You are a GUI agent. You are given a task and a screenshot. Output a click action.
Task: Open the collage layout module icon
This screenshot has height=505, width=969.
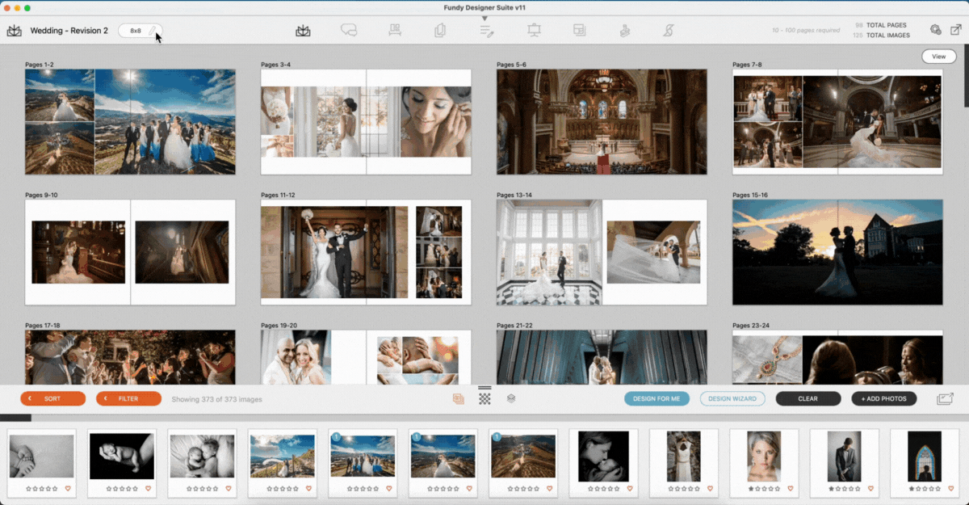coord(579,31)
